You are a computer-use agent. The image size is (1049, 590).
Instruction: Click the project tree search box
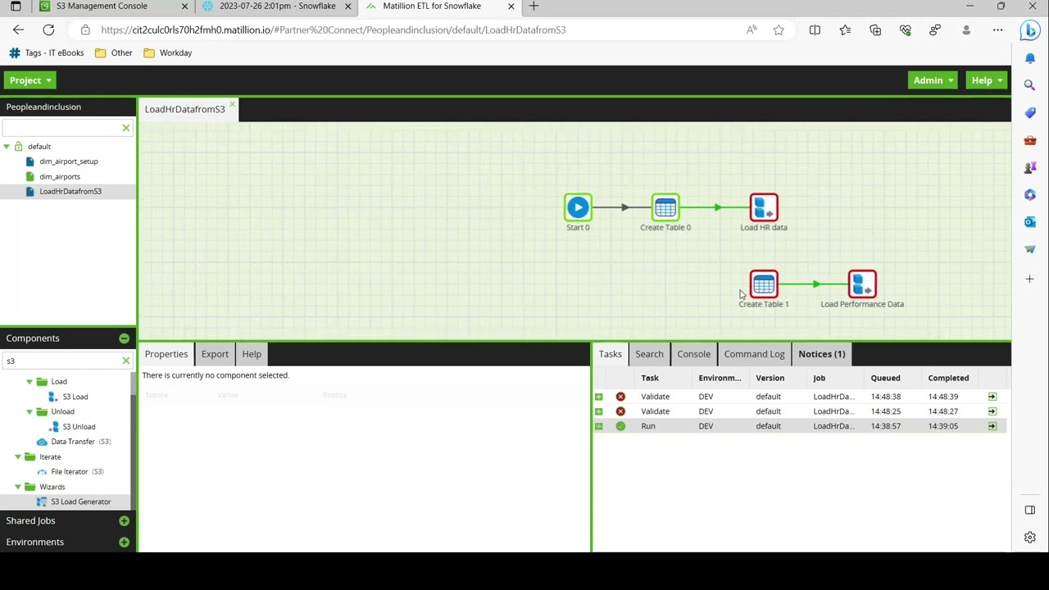tap(61, 128)
